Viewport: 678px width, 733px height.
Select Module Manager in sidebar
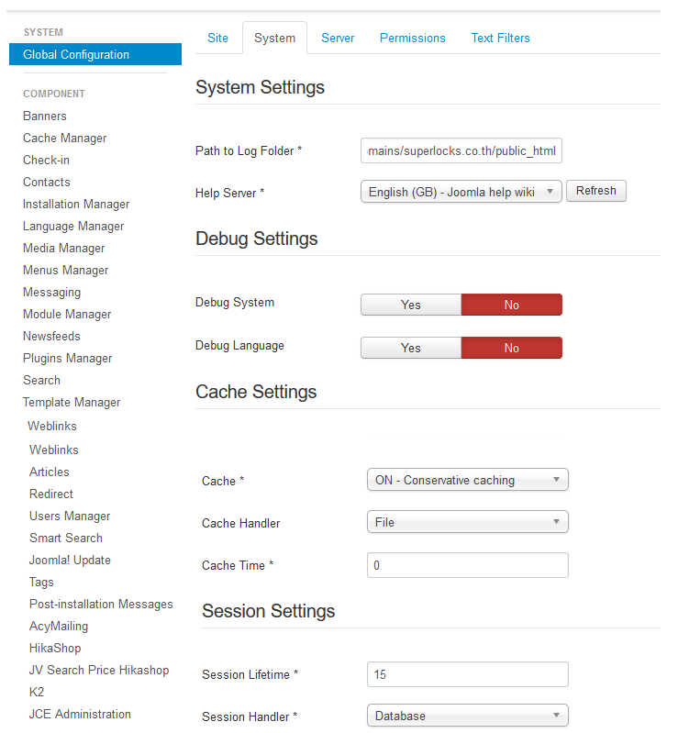pyautogui.click(x=67, y=314)
